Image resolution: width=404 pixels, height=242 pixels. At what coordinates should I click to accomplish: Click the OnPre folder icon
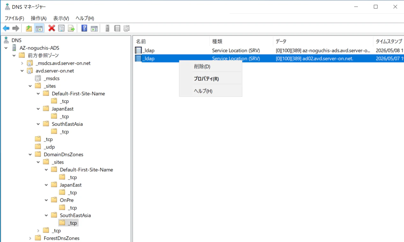[x=54, y=200]
